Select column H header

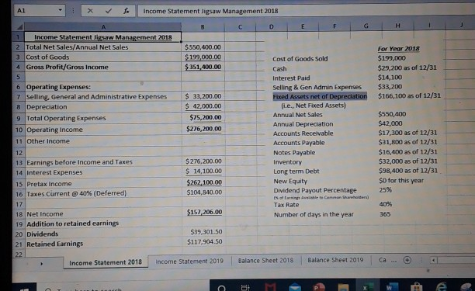coord(397,26)
